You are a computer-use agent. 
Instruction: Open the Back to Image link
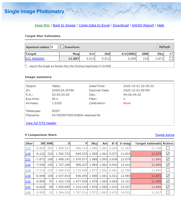point(64,25)
